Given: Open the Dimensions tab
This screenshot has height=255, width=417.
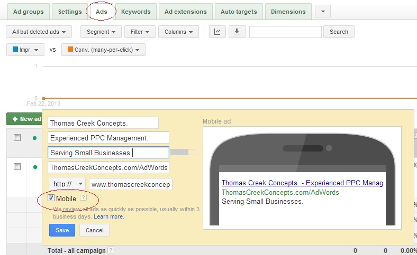Looking at the screenshot, I should pyautogui.click(x=288, y=12).
